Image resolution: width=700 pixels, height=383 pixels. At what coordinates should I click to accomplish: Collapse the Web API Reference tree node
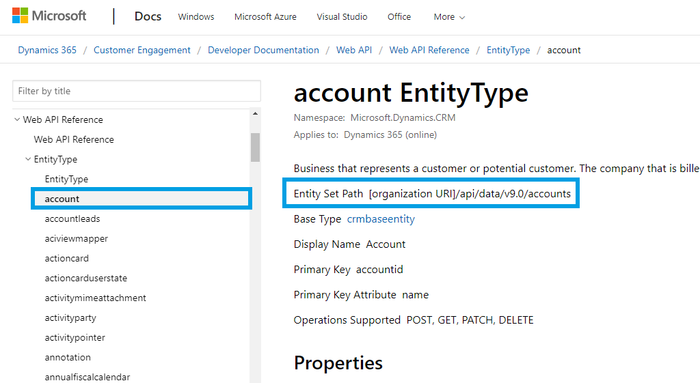[17, 119]
